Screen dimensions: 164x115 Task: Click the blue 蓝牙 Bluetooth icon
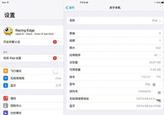pos(5,85)
